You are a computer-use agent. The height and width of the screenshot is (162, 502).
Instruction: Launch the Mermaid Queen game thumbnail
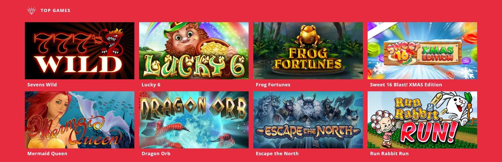coord(79,120)
